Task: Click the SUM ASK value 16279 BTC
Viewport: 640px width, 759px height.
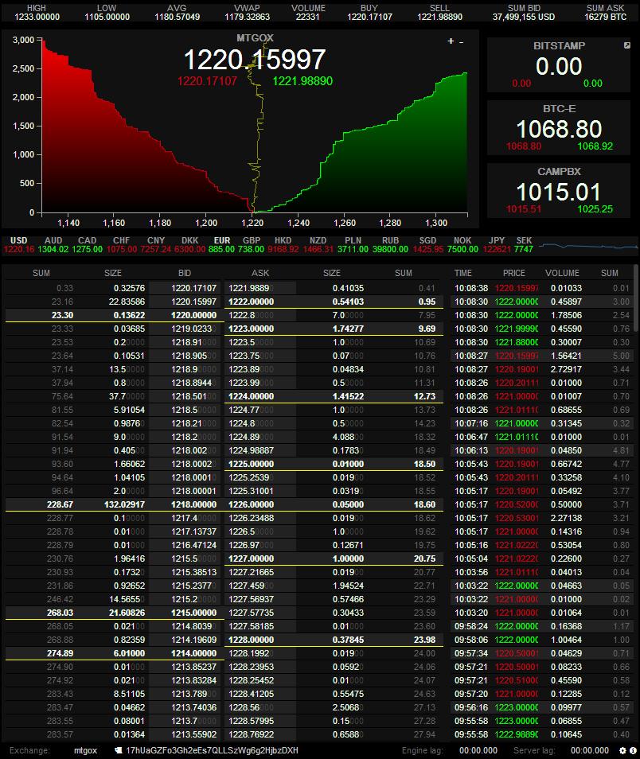Action: click(x=605, y=17)
